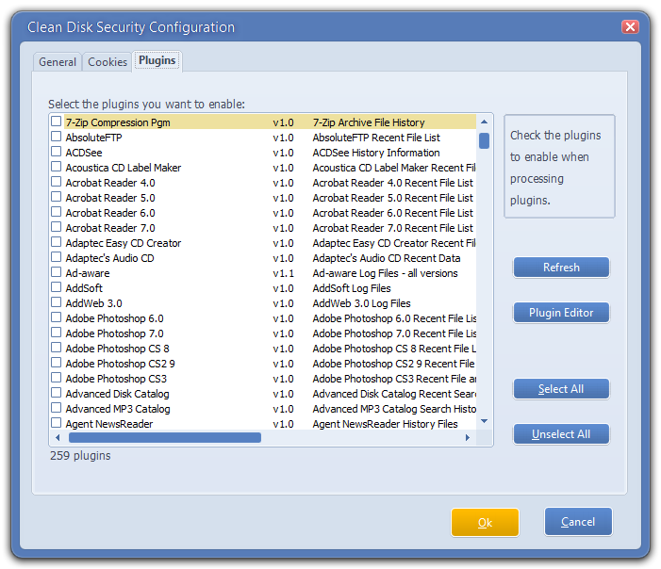Open the Cookies tab
661x569 pixels.
107,62
